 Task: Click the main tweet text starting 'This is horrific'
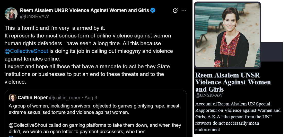tap(89, 55)
